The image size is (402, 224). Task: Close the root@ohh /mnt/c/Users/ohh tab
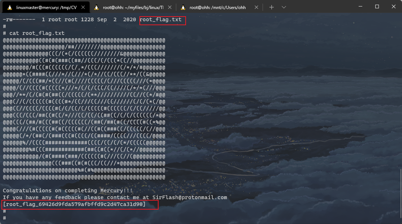click(x=256, y=8)
